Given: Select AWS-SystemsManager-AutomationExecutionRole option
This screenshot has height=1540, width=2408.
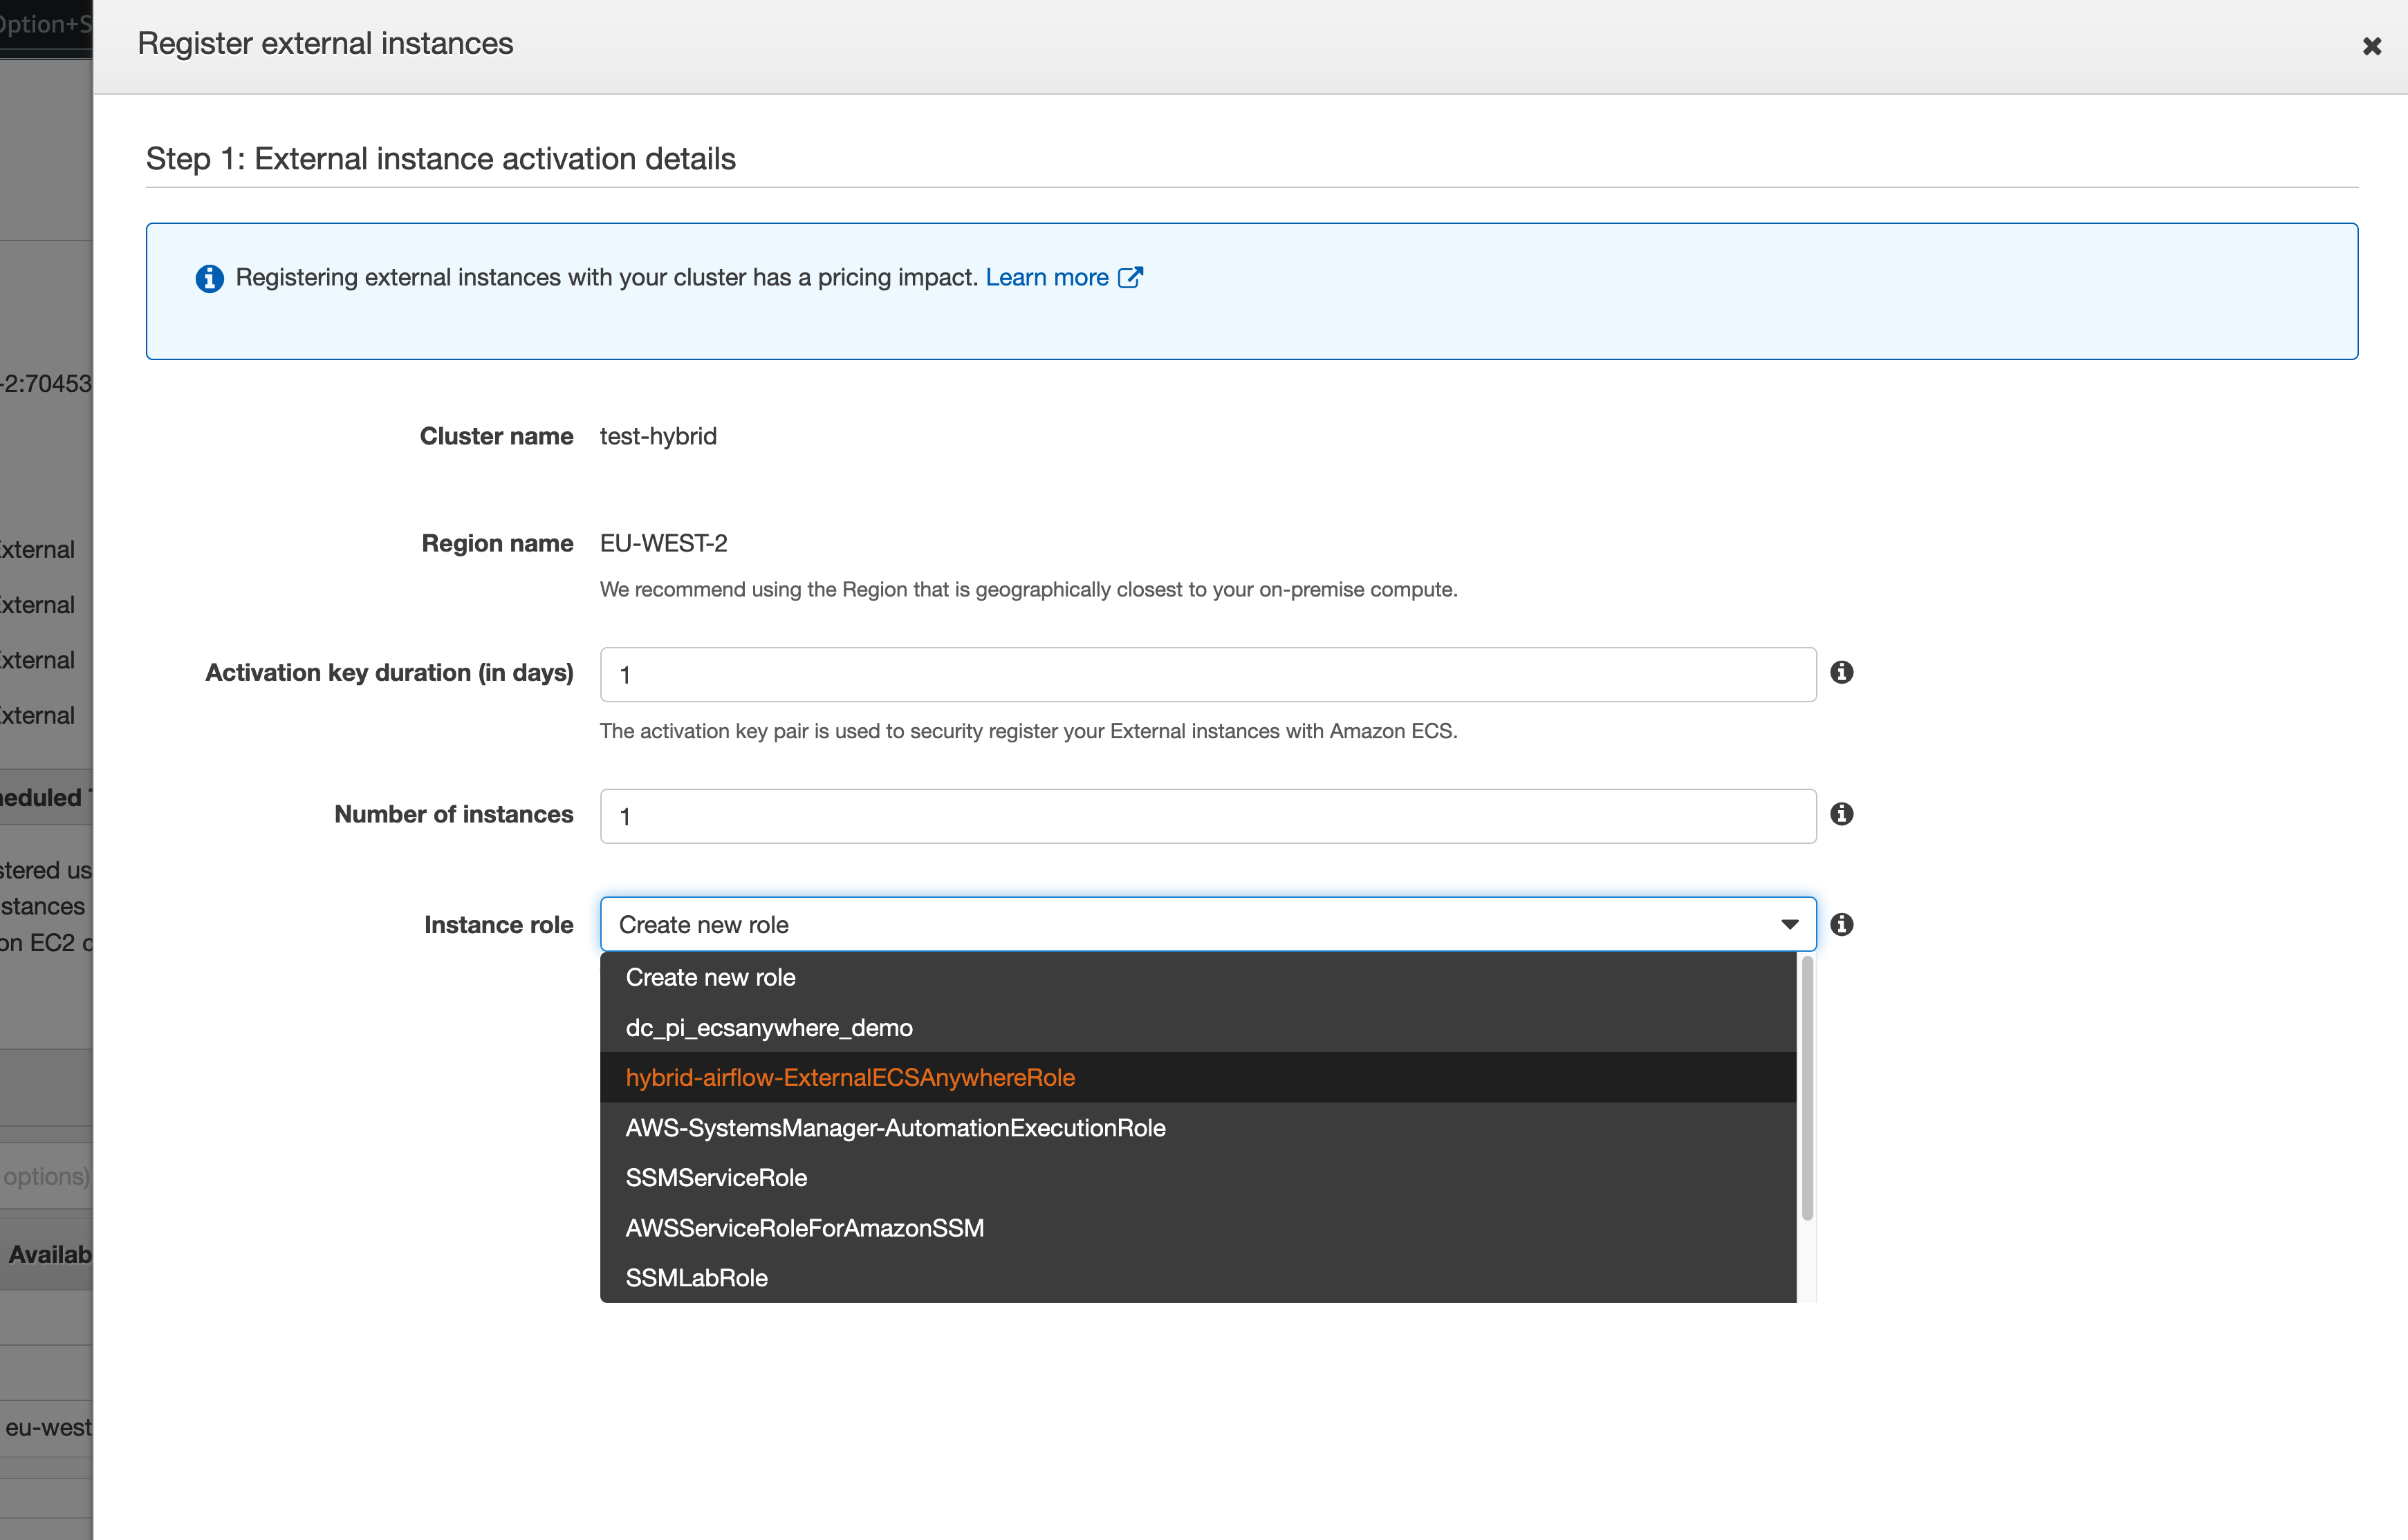Looking at the screenshot, I should 894,1128.
